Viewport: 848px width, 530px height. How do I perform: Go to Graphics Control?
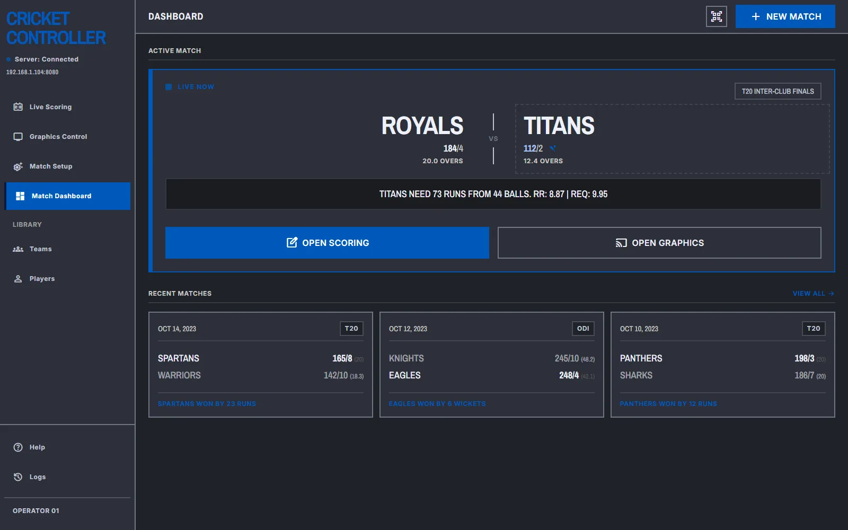(x=67, y=137)
